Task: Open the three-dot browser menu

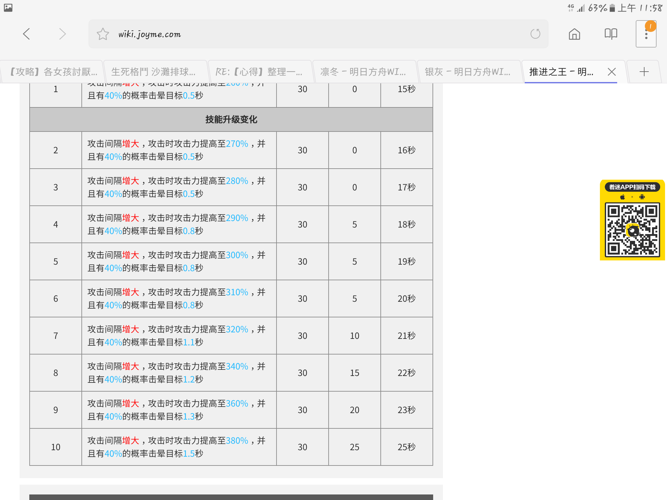Action: click(646, 34)
